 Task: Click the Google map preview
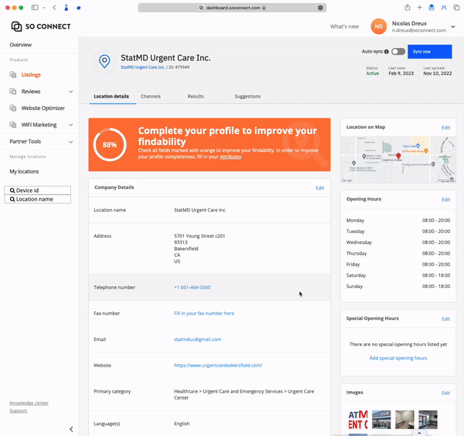(x=398, y=160)
